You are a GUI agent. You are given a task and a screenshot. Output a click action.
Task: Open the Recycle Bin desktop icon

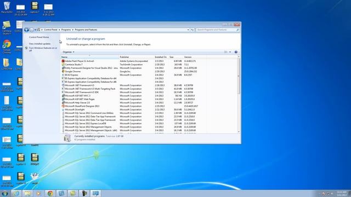[x=7, y=8]
